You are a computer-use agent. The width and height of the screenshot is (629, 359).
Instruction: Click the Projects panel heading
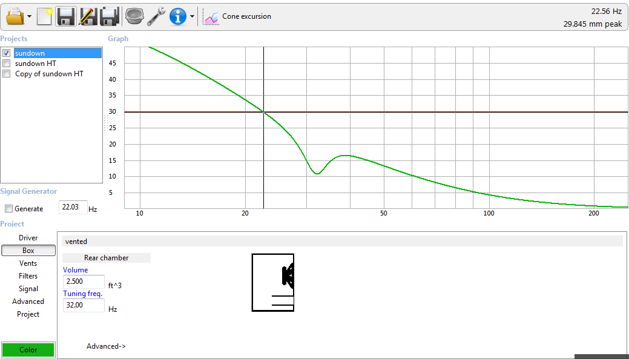(14, 39)
